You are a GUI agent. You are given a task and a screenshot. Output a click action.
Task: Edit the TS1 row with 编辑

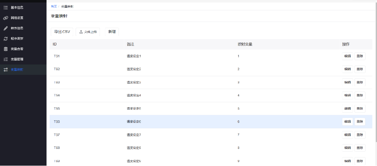click(x=347, y=56)
